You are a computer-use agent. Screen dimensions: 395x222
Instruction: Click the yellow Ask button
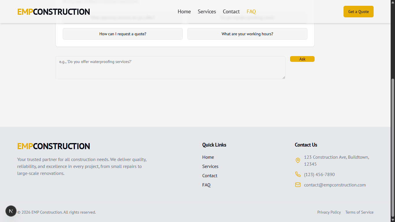pyautogui.click(x=302, y=59)
